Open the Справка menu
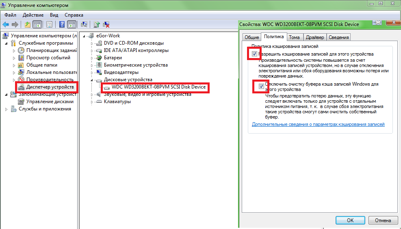Viewport: 401px width, 229px height. (74, 15)
